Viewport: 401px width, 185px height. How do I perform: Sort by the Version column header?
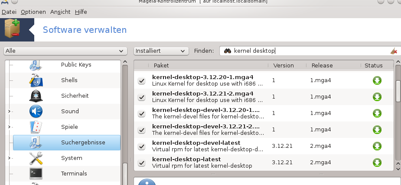(x=287, y=66)
